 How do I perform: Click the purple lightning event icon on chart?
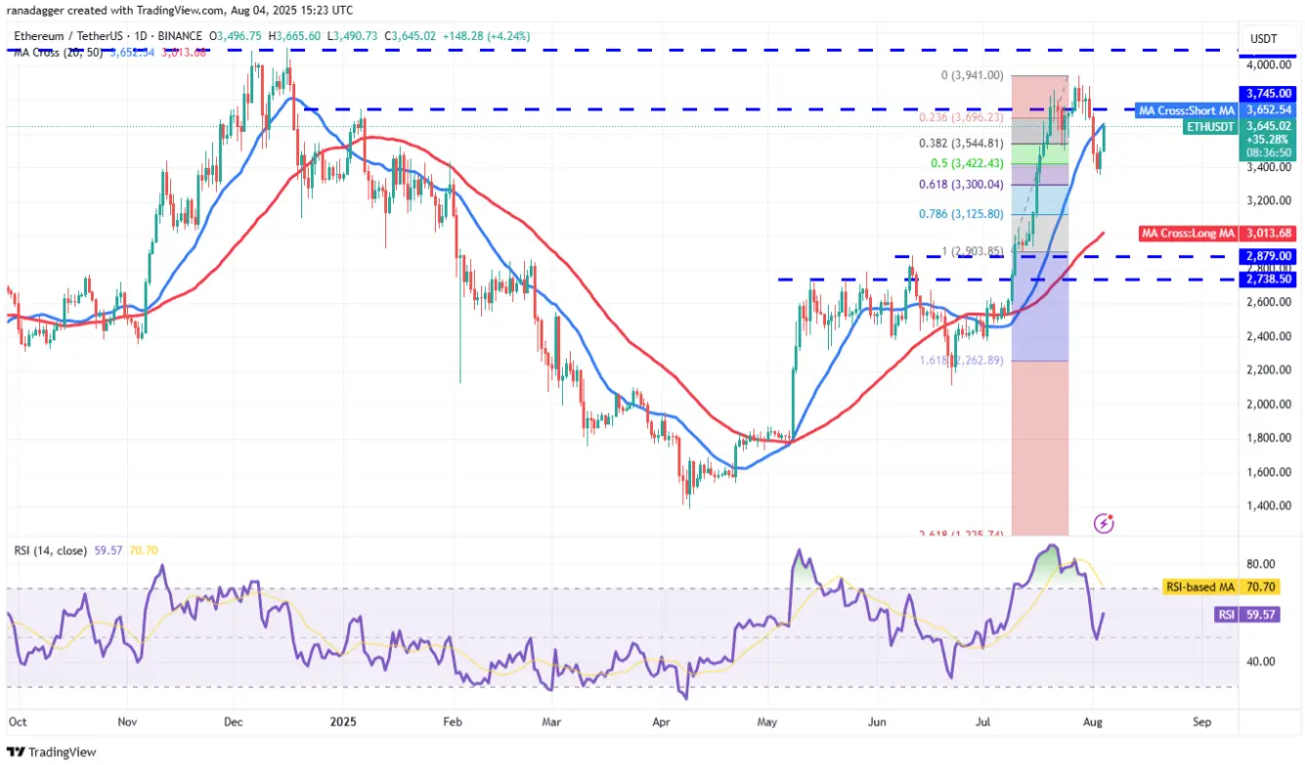(1104, 524)
